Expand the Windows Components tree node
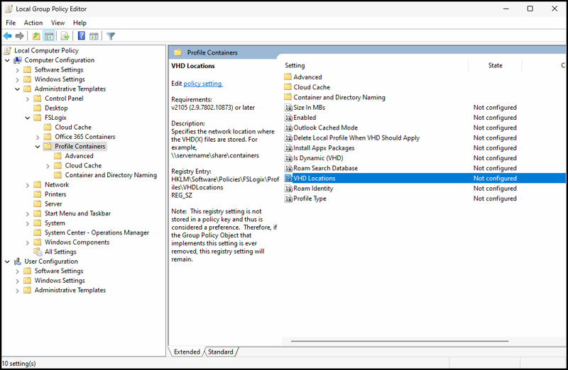Screen dimensions: 568x370 pos(28,242)
